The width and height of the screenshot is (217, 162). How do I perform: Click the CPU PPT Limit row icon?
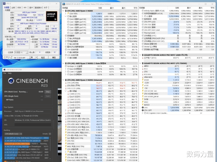pos(143,22)
